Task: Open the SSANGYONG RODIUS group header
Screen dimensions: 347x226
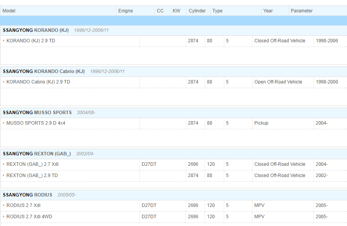Action: [x=28, y=195]
